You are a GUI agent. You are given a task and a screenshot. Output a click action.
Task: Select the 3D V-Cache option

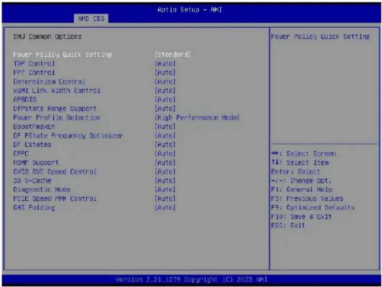tap(32, 180)
